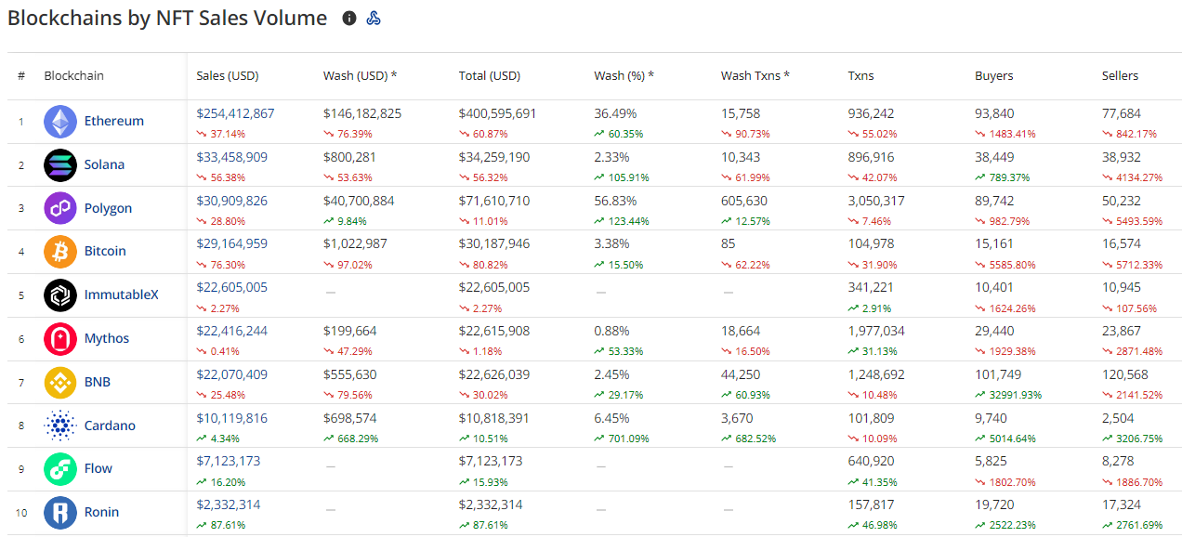Select Bitcoin total value $30,187,946
This screenshot has height=537, width=1182.
(494, 243)
